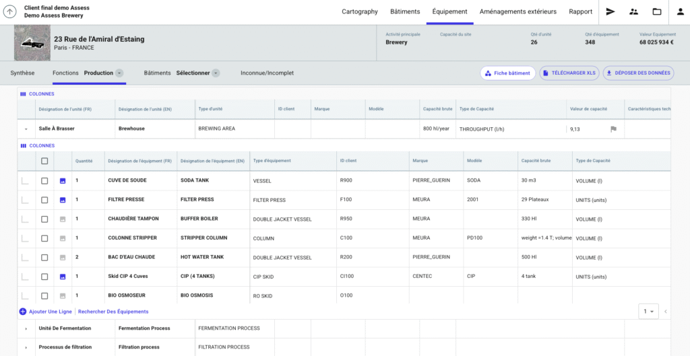Viewport: 690px width, 356px height.
Task: Open the folder icon in top bar
Action: tap(656, 11)
